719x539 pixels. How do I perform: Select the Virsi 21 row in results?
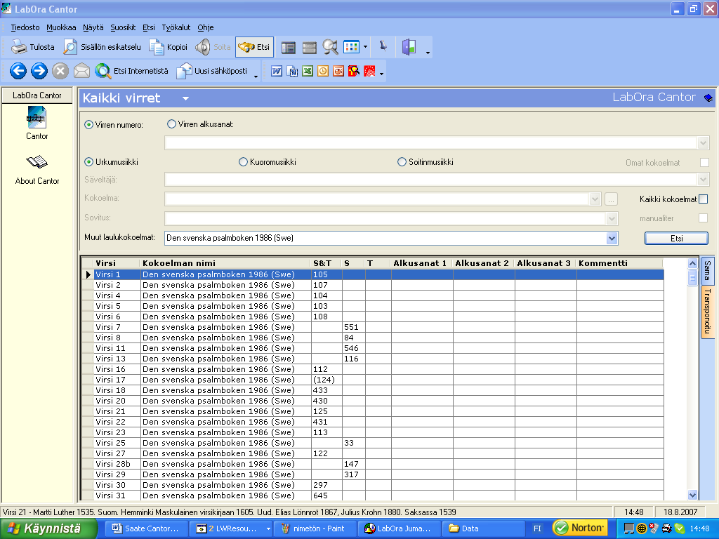tap(372, 411)
